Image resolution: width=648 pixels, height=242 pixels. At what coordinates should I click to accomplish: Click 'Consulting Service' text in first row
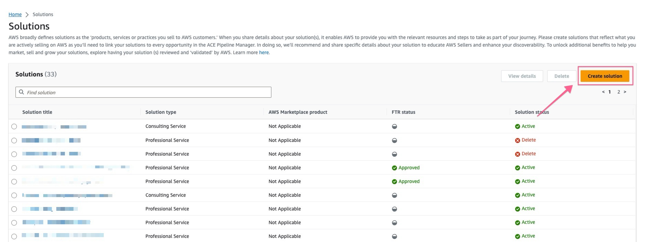point(165,126)
